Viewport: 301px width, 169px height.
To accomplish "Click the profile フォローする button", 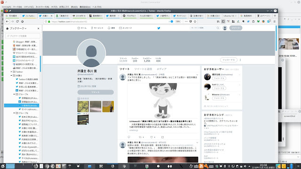I will [x=229, y=60].
